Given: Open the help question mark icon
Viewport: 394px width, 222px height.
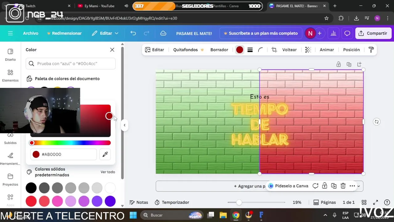Looking at the screenshot, I should click(387, 202).
